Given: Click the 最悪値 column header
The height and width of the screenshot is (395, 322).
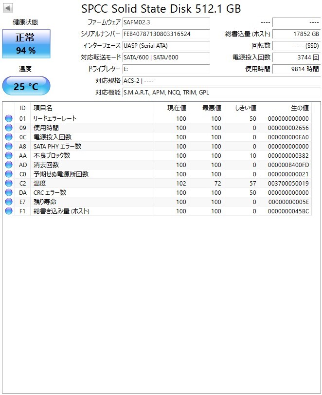Looking at the screenshot, I should 207,108.
